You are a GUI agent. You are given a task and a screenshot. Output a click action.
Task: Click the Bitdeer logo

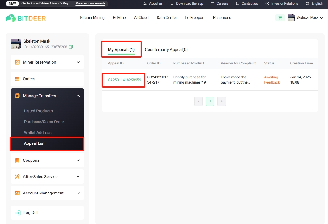(x=26, y=18)
